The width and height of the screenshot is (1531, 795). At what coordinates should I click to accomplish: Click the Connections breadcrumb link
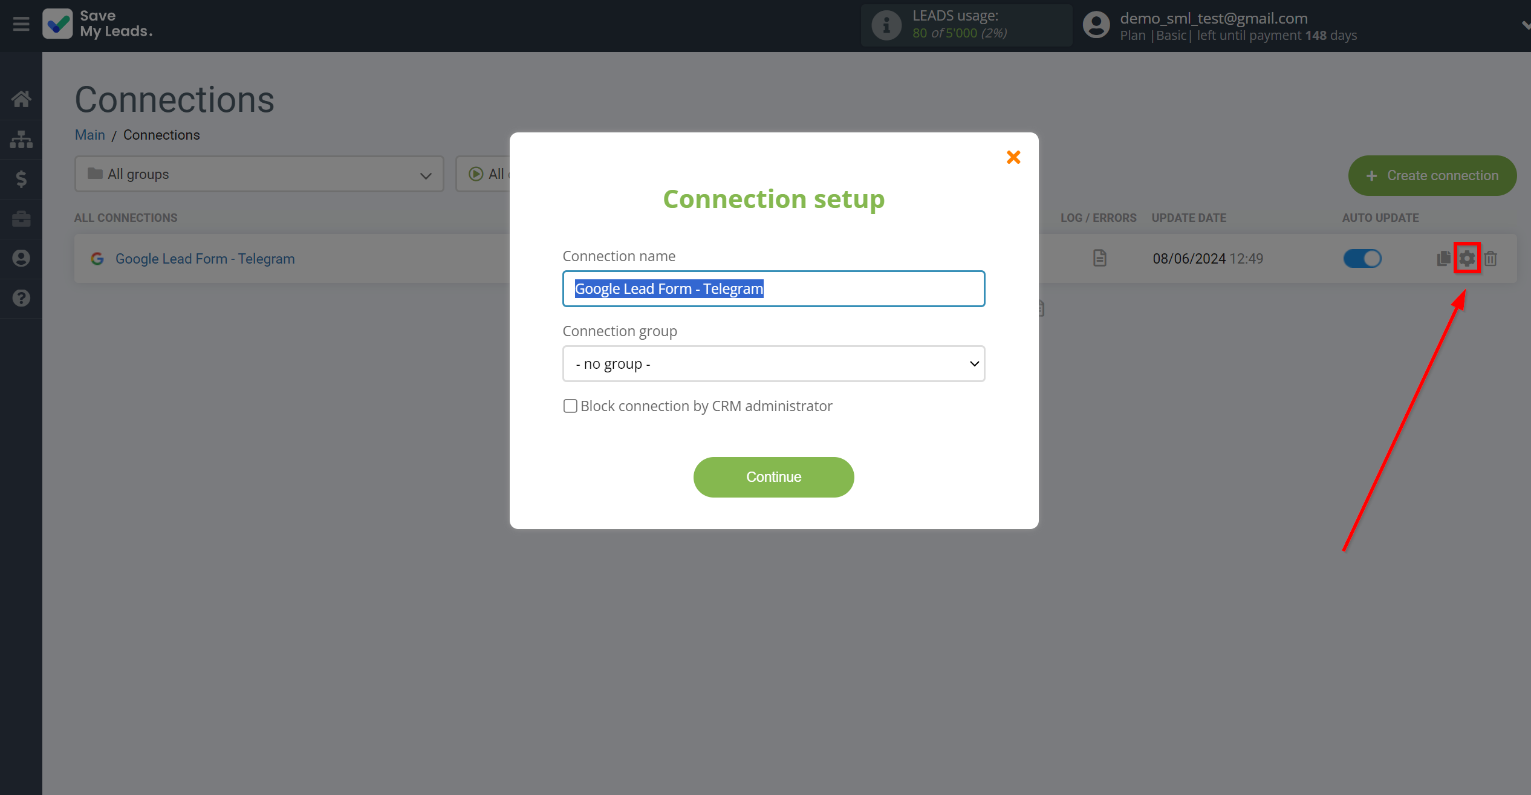161,135
